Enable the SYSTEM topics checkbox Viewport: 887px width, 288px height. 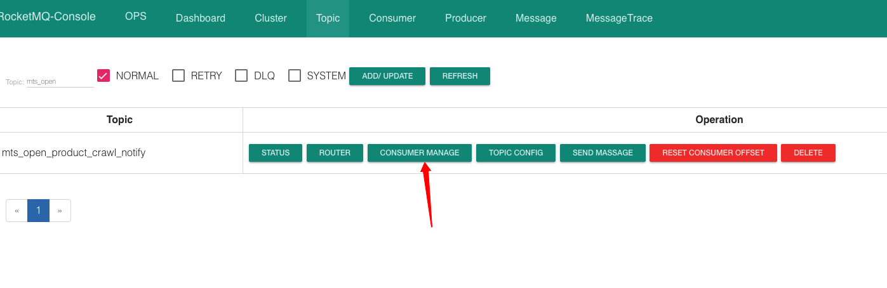(294, 75)
